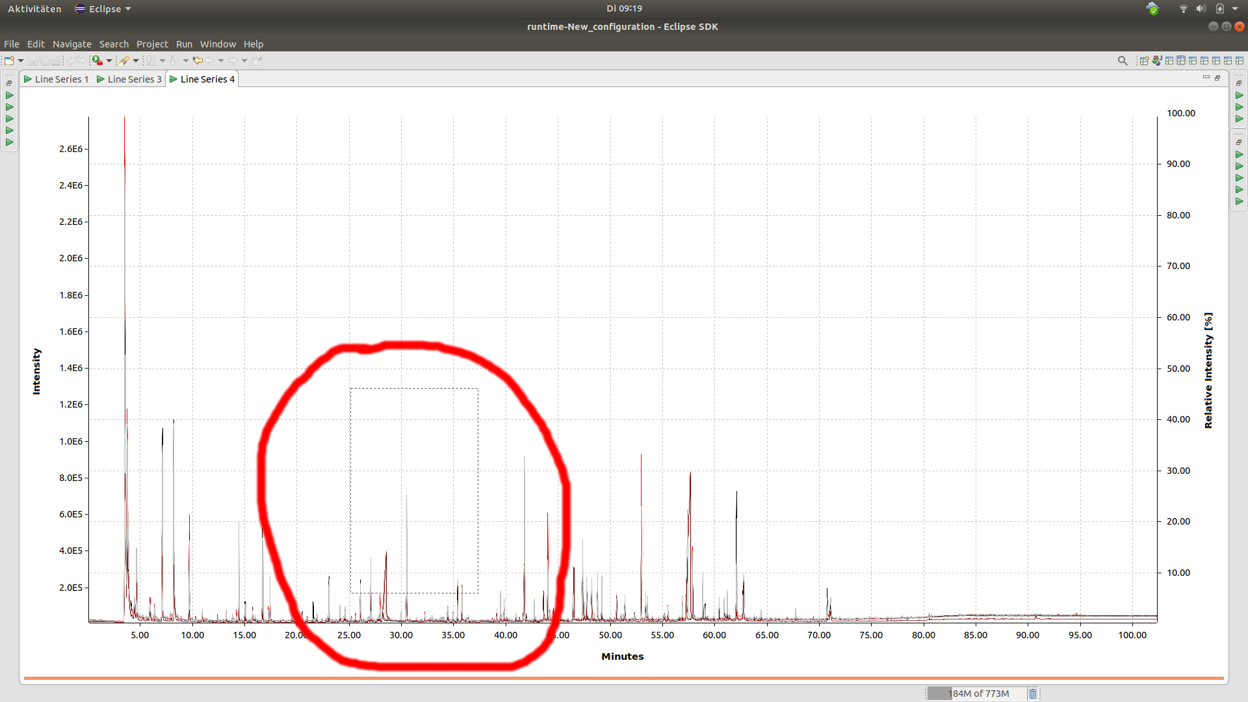The width and height of the screenshot is (1248, 702).
Task: Expand the New wizard dropdown arrow
Action: click(x=21, y=60)
